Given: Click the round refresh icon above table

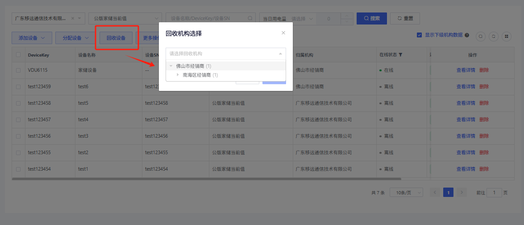Looking at the screenshot, I should (493, 37).
